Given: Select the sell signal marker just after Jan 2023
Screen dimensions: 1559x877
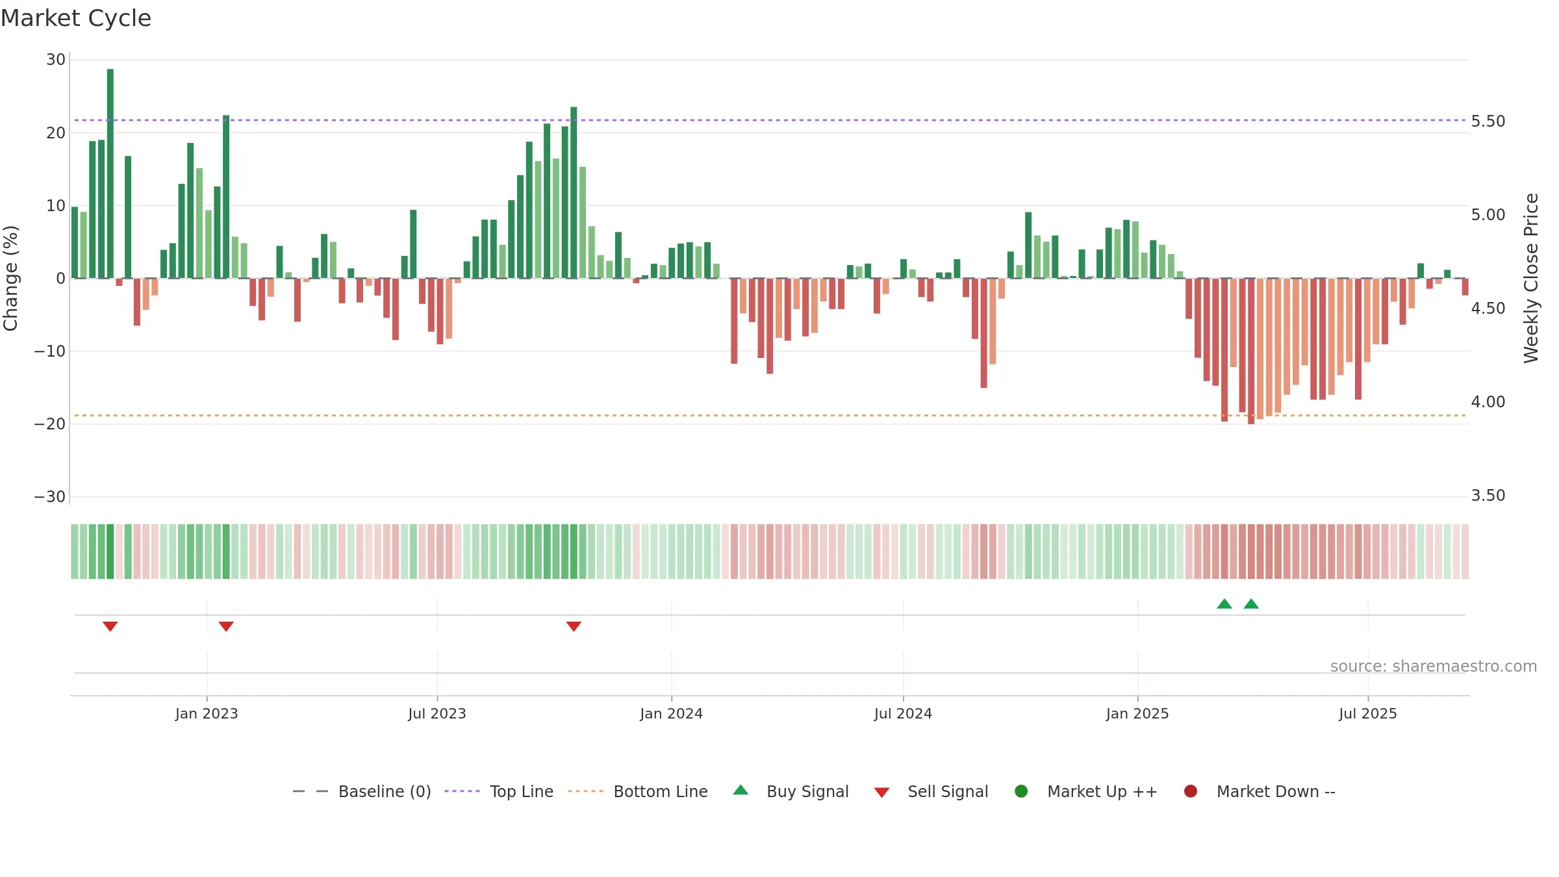Looking at the screenshot, I should 226,626.
